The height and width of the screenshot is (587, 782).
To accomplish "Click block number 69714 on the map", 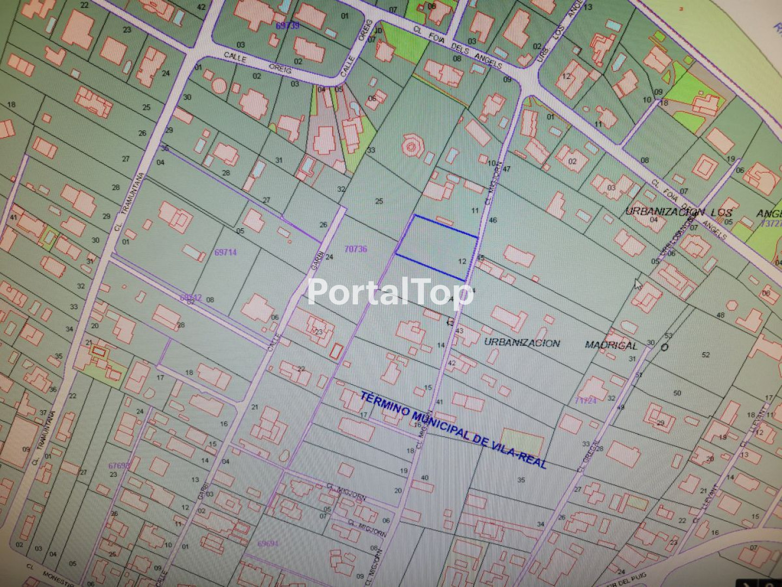I will 225,252.
